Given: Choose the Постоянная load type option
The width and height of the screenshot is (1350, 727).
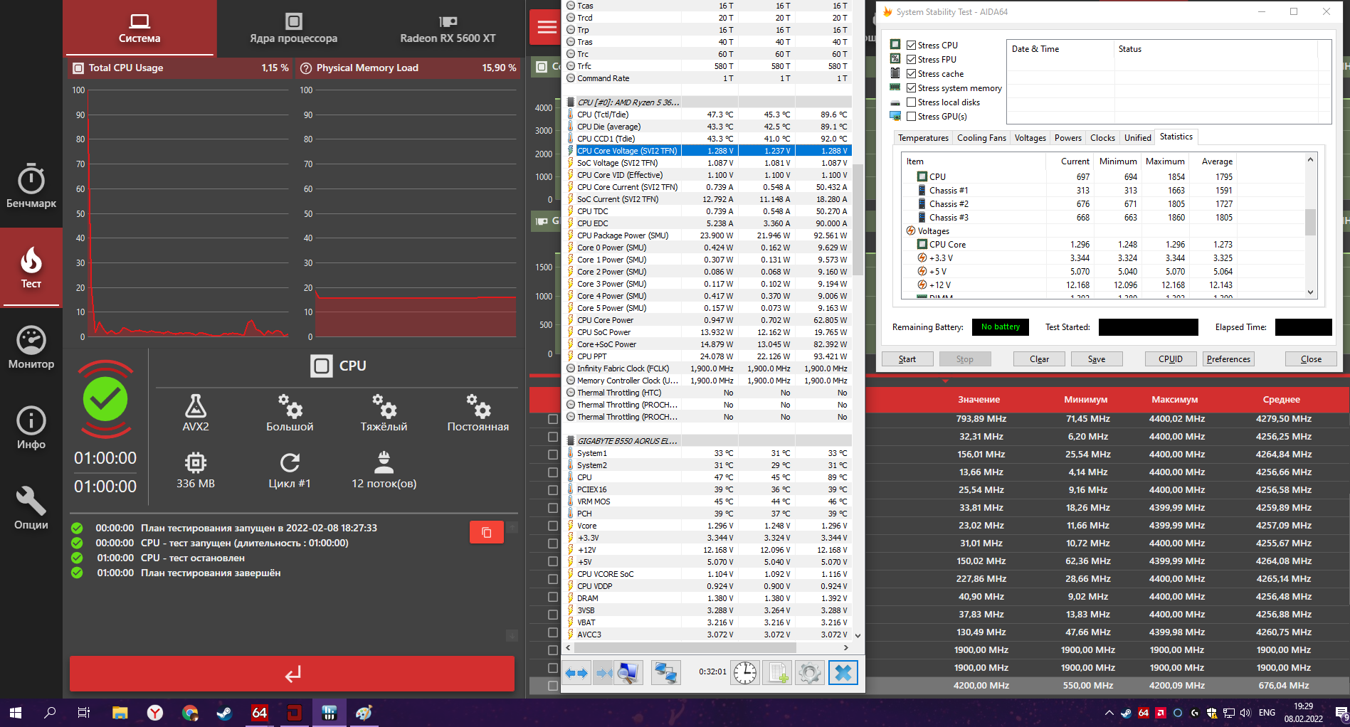Looking at the screenshot, I should 478,413.
